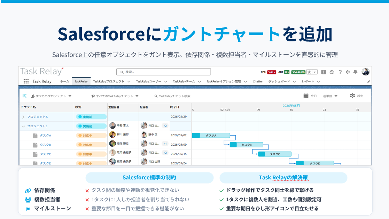Screen dimensions: 389x219
Task: Click the 対応中 status pill for タスクA
Action: pyautogui.click(x=91, y=136)
